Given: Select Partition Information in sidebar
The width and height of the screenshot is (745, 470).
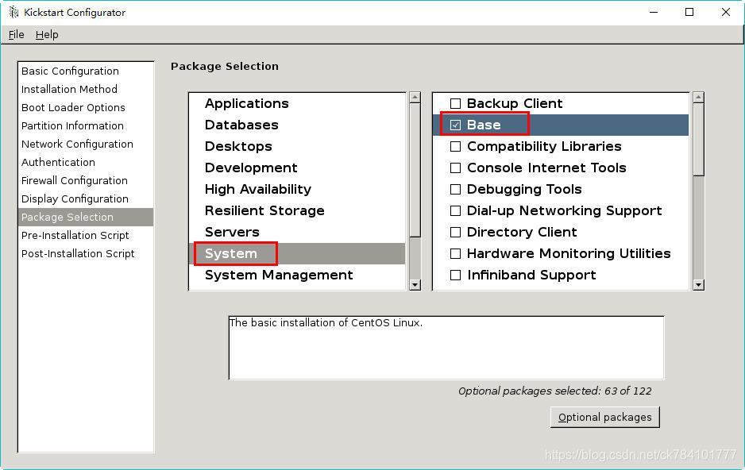Looking at the screenshot, I should point(86,125).
